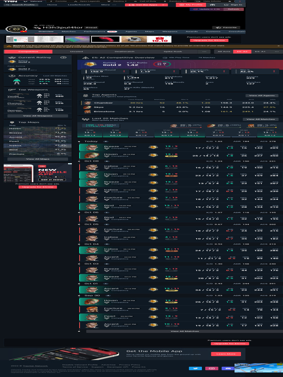Select the E5: A1 act filter
The height and width of the screenshot is (377, 283).
click(x=260, y=52)
